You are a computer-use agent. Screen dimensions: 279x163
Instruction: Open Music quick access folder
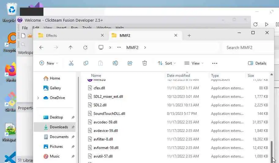coord(51,156)
